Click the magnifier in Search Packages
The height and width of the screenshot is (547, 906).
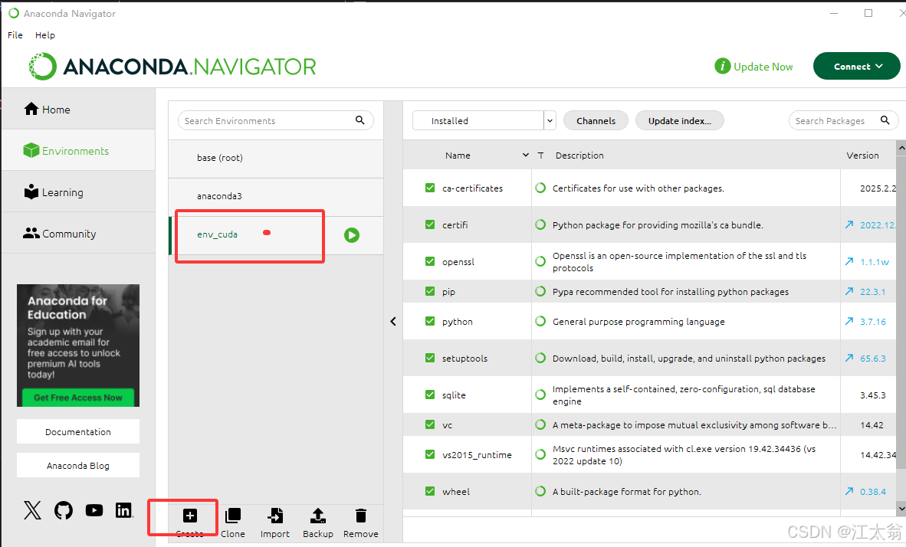pyautogui.click(x=885, y=120)
